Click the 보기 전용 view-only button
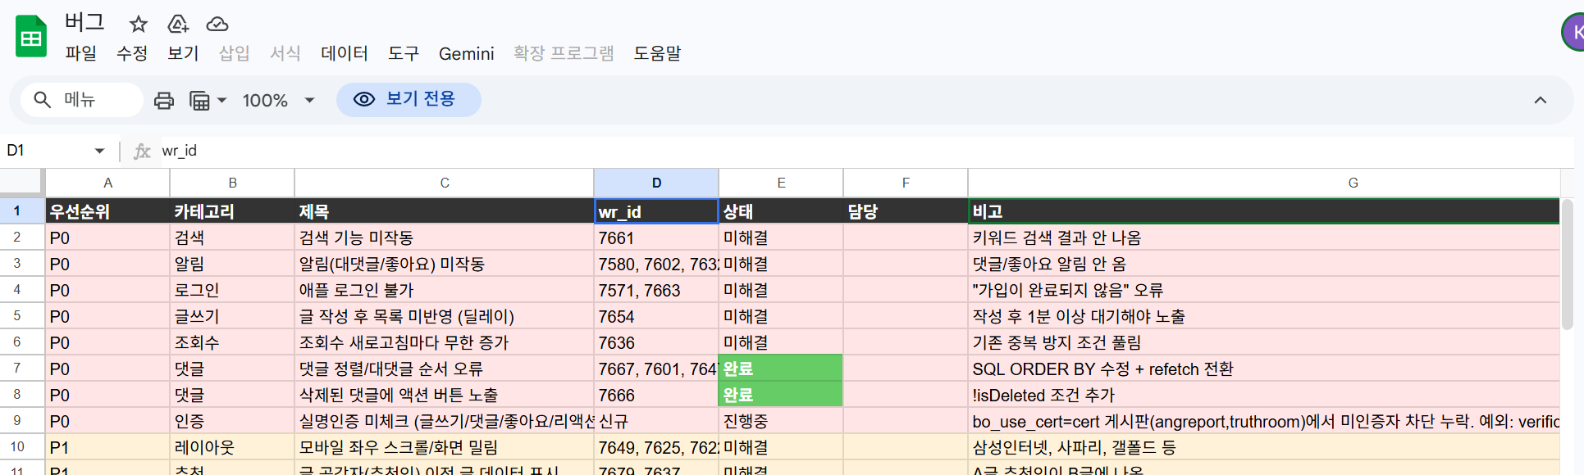The image size is (1584, 475). pos(409,99)
